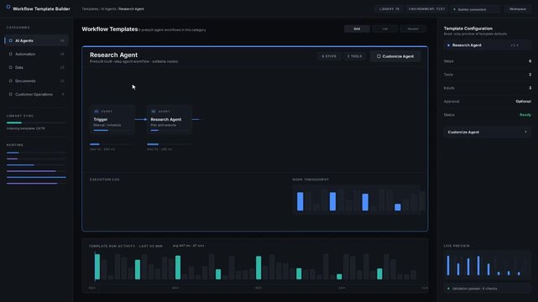This screenshot has width=538, height=302.
Task: Click the Environment: Test badge
Action: pos(426,9)
